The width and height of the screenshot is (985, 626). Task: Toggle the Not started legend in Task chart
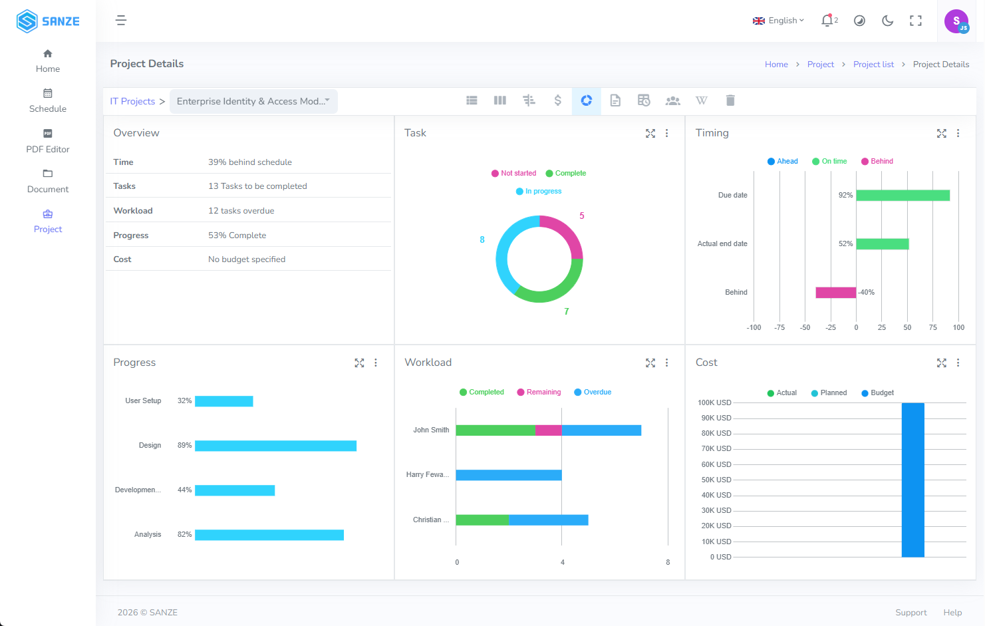click(513, 173)
